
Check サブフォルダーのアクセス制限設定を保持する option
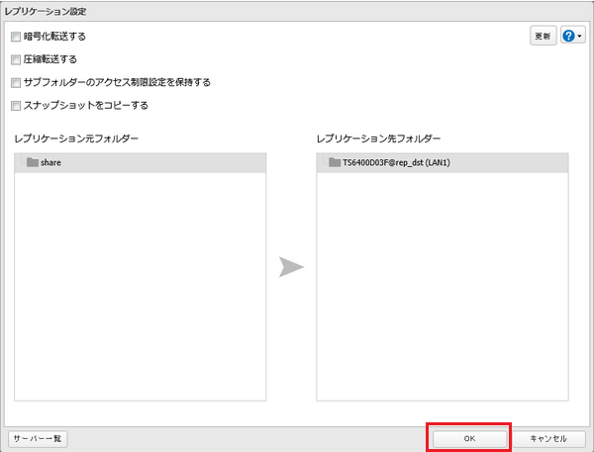coord(16,82)
